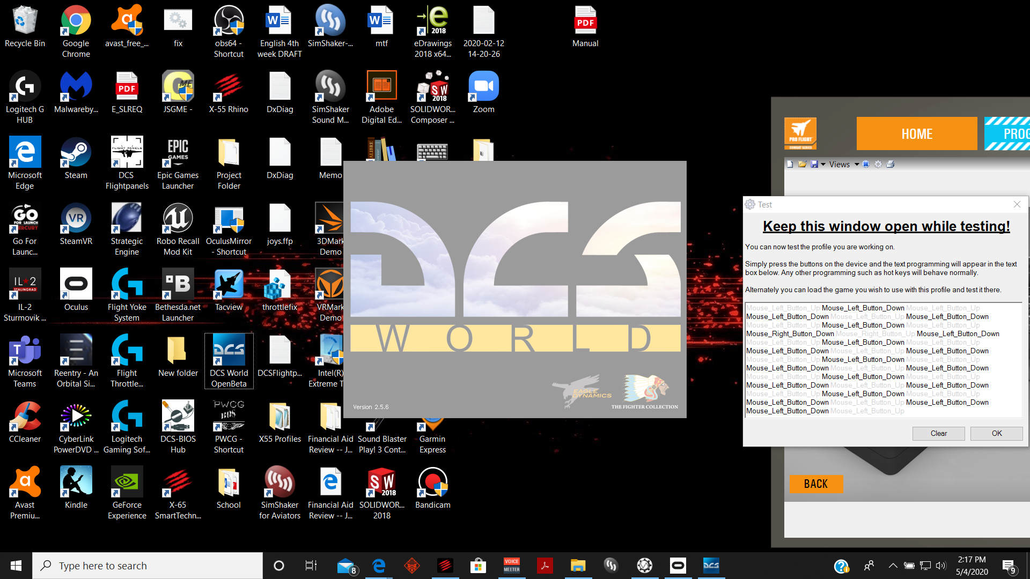
Task: Select the CCleaner desktop icon
Action: coord(25,422)
